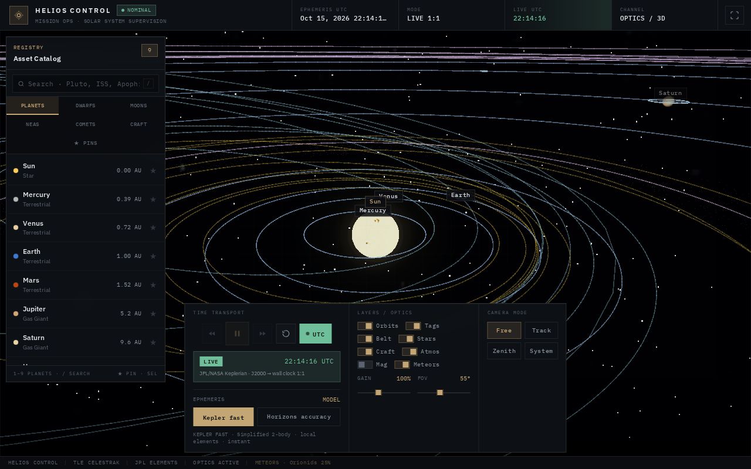The height and width of the screenshot is (469, 751).
Task: Focus the asset catalog search field
Action: pyautogui.click(x=86, y=84)
